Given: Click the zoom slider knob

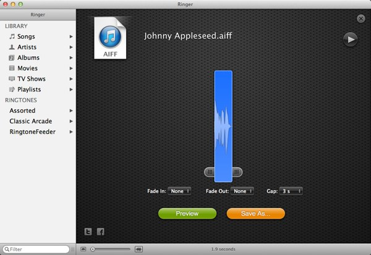Looking at the screenshot, I should pyautogui.click(x=93, y=249).
